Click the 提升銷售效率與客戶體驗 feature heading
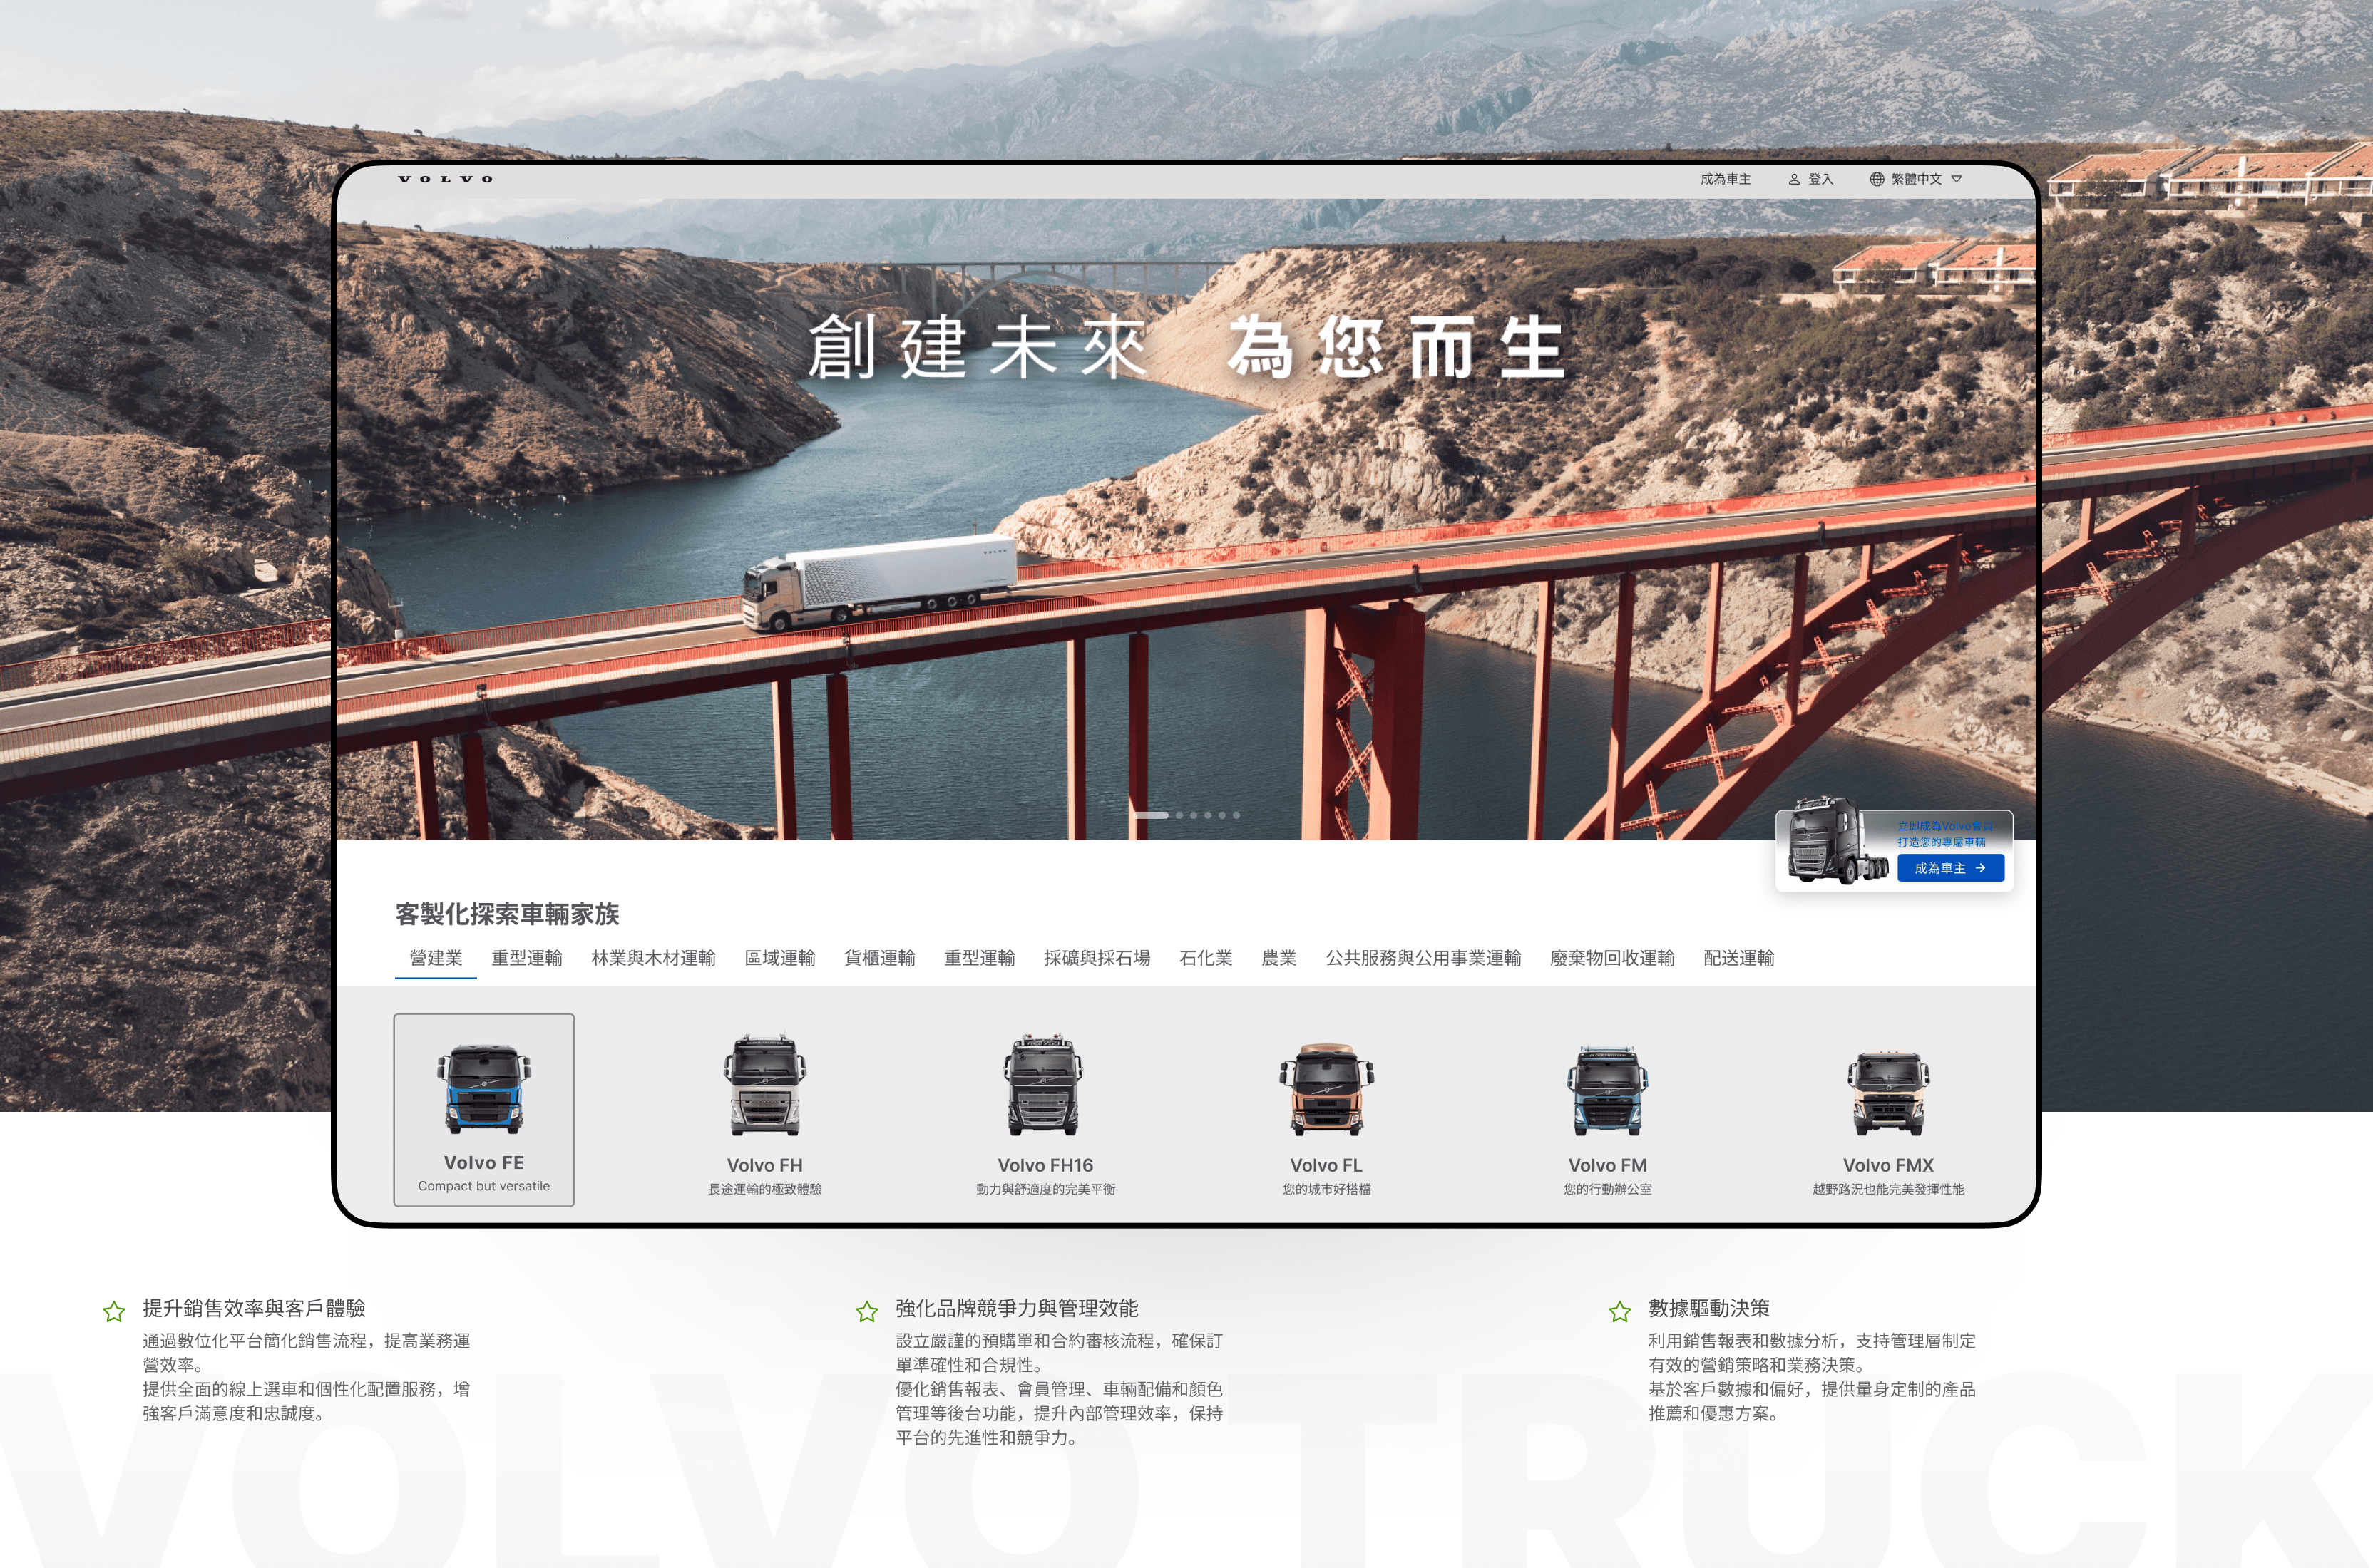This screenshot has width=2373, height=1568. pyautogui.click(x=254, y=1308)
